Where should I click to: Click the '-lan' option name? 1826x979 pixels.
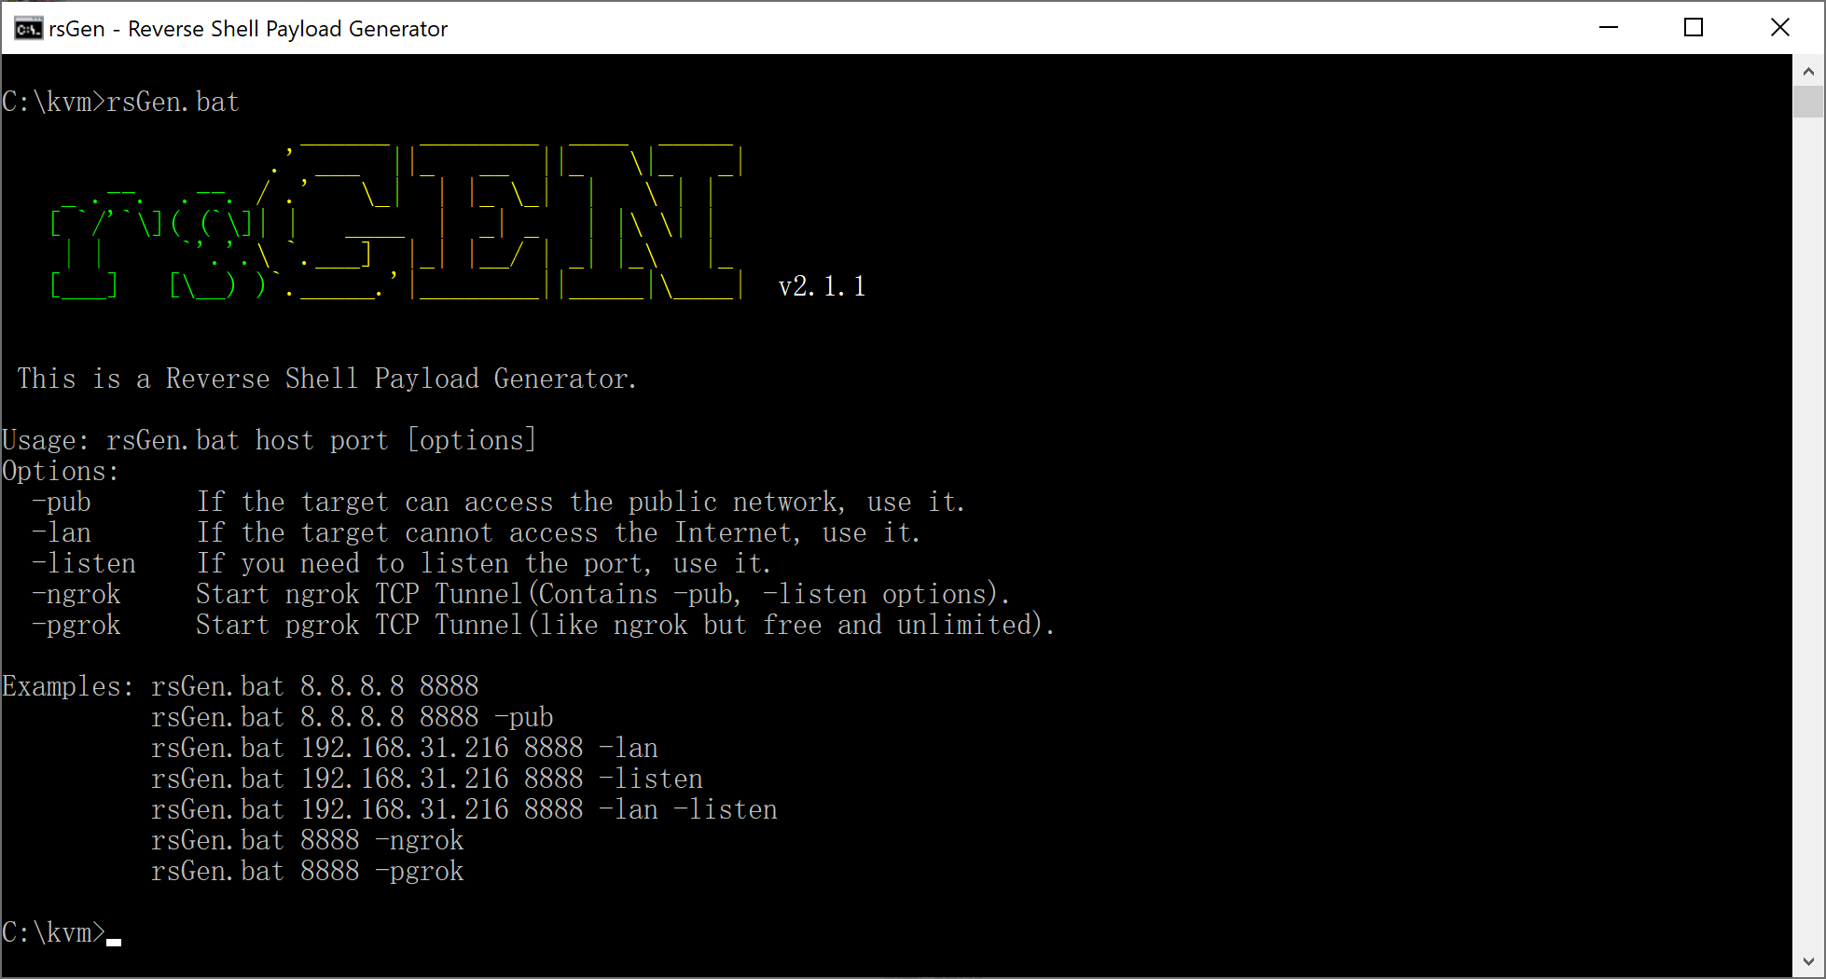pos(62,532)
